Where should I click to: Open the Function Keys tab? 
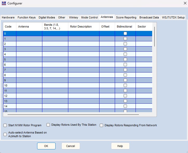[x=26, y=17]
